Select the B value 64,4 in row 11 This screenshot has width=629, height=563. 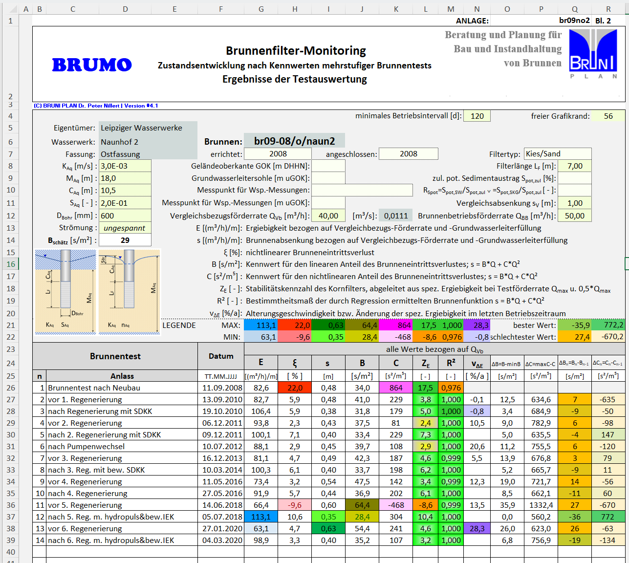pyautogui.click(x=362, y=505)
